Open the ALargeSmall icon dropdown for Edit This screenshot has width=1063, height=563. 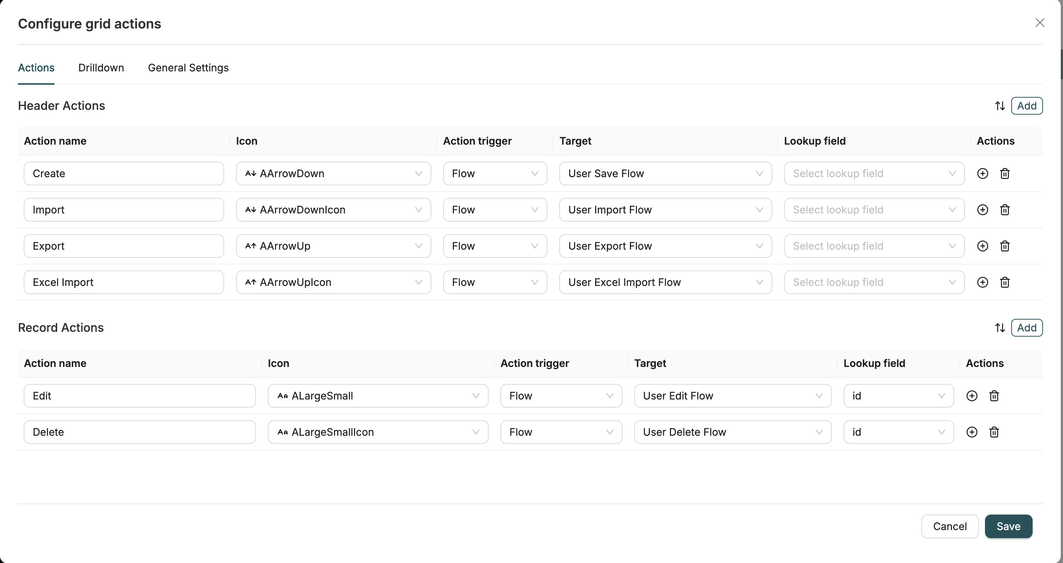coord(378,395)
